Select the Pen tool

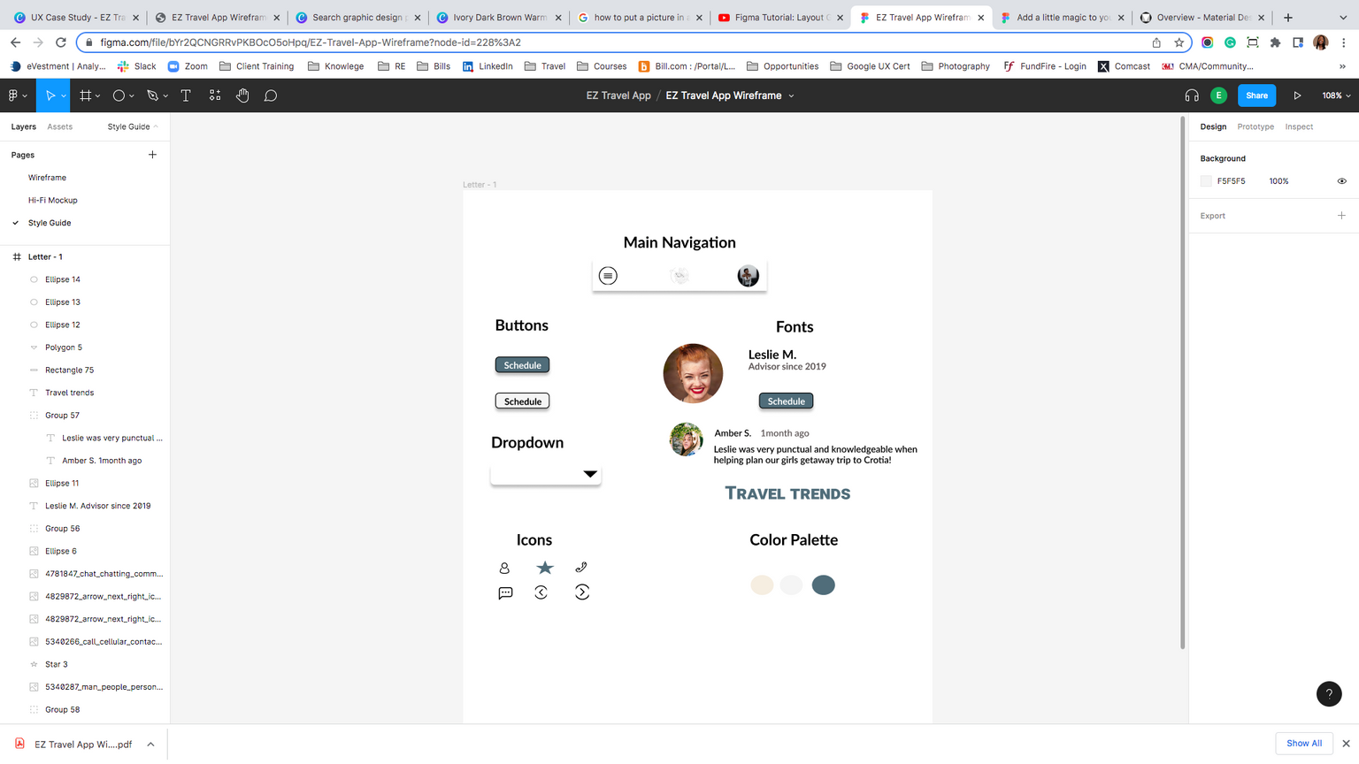coord(152,95)
